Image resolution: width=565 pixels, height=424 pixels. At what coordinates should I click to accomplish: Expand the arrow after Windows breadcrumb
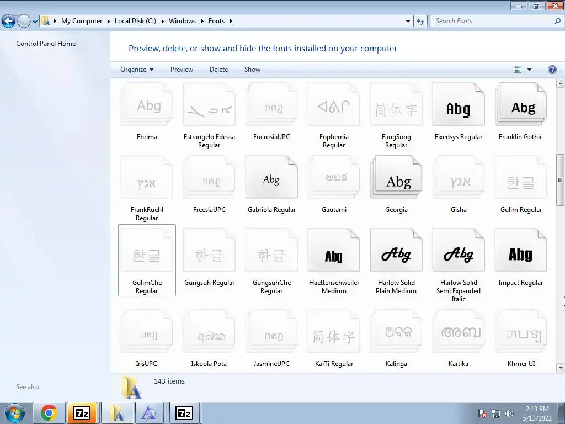point(202,21)
